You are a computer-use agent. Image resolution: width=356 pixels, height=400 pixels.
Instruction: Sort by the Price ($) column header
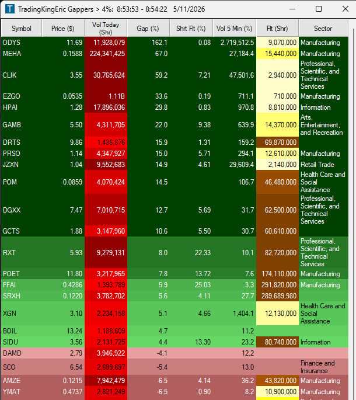click(x=63, y=28)
